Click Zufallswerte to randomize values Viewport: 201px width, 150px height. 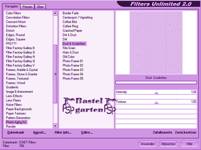tap(162, 133)
